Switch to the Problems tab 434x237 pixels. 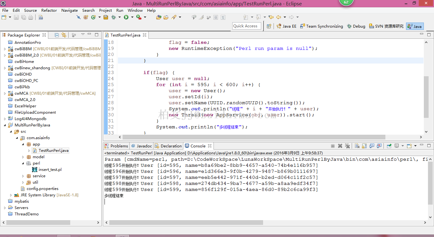(x=116, y=146)
